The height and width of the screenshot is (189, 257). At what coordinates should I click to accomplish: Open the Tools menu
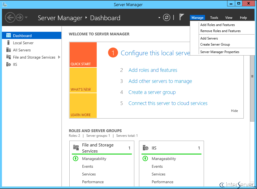pos(214,17)
